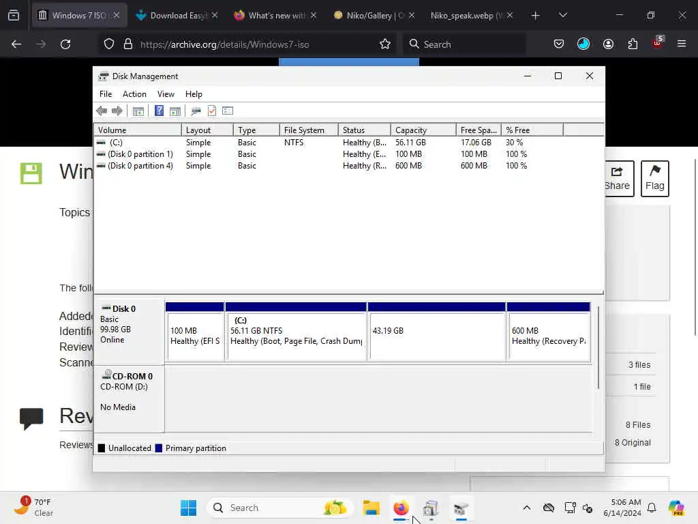Screen dimensions: 698x524
Task: Click the notification bell in taskbar
Action: click(652, 508)
